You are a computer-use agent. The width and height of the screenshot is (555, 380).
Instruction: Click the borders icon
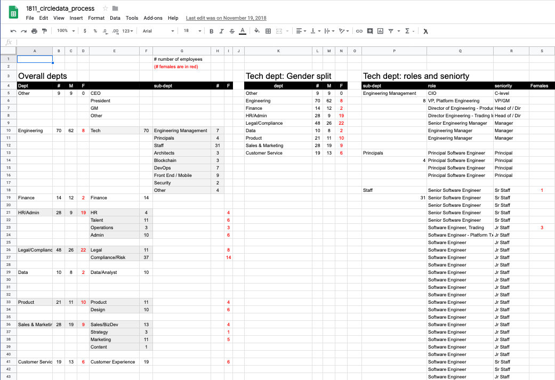pos(268,31)
